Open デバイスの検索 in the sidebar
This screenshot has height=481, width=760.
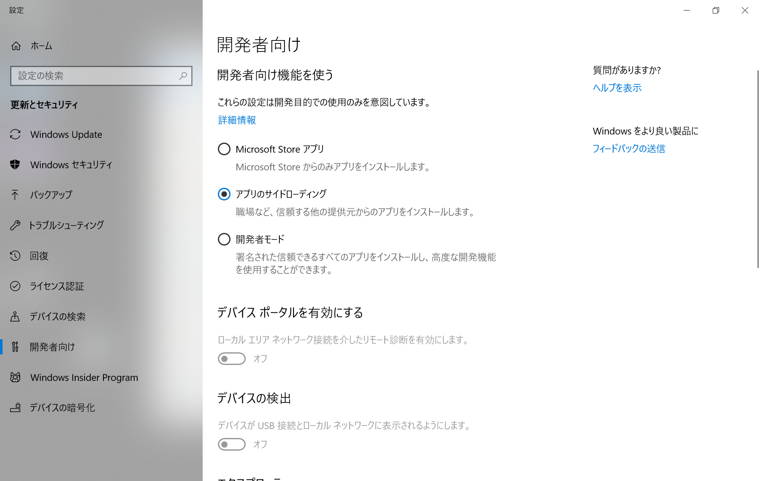(x=57, y=316)
